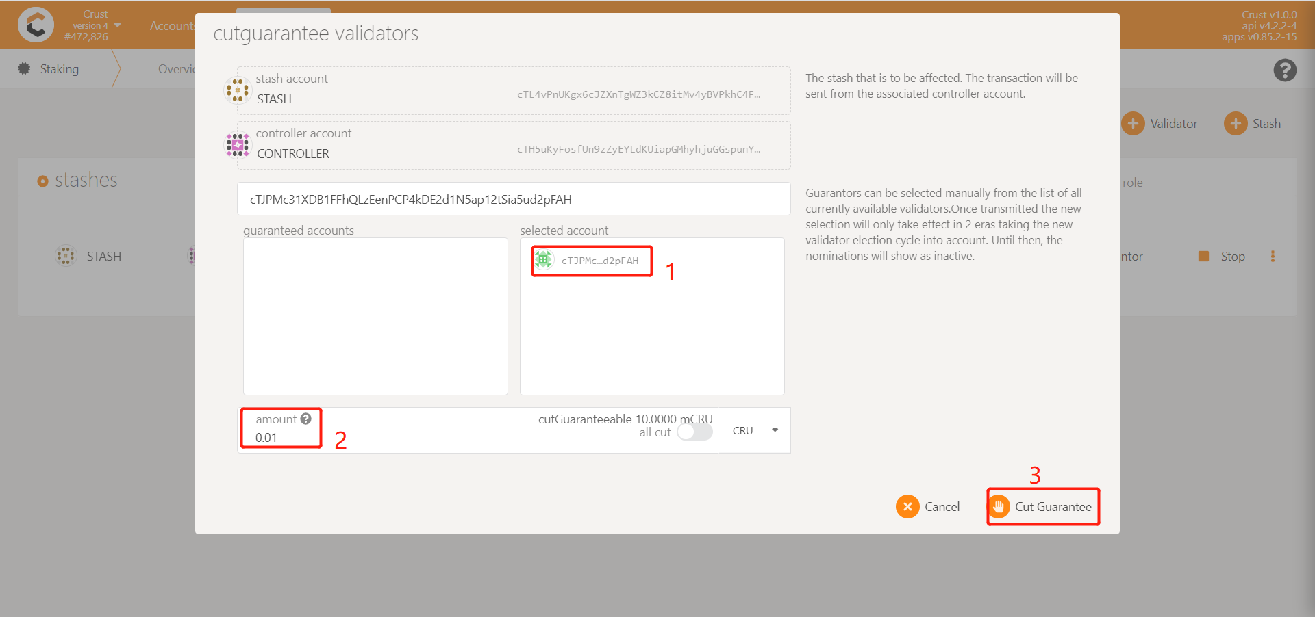This screenshot has height=617, width=1315.
Task: Click the Cancel button
Action: 928,507
